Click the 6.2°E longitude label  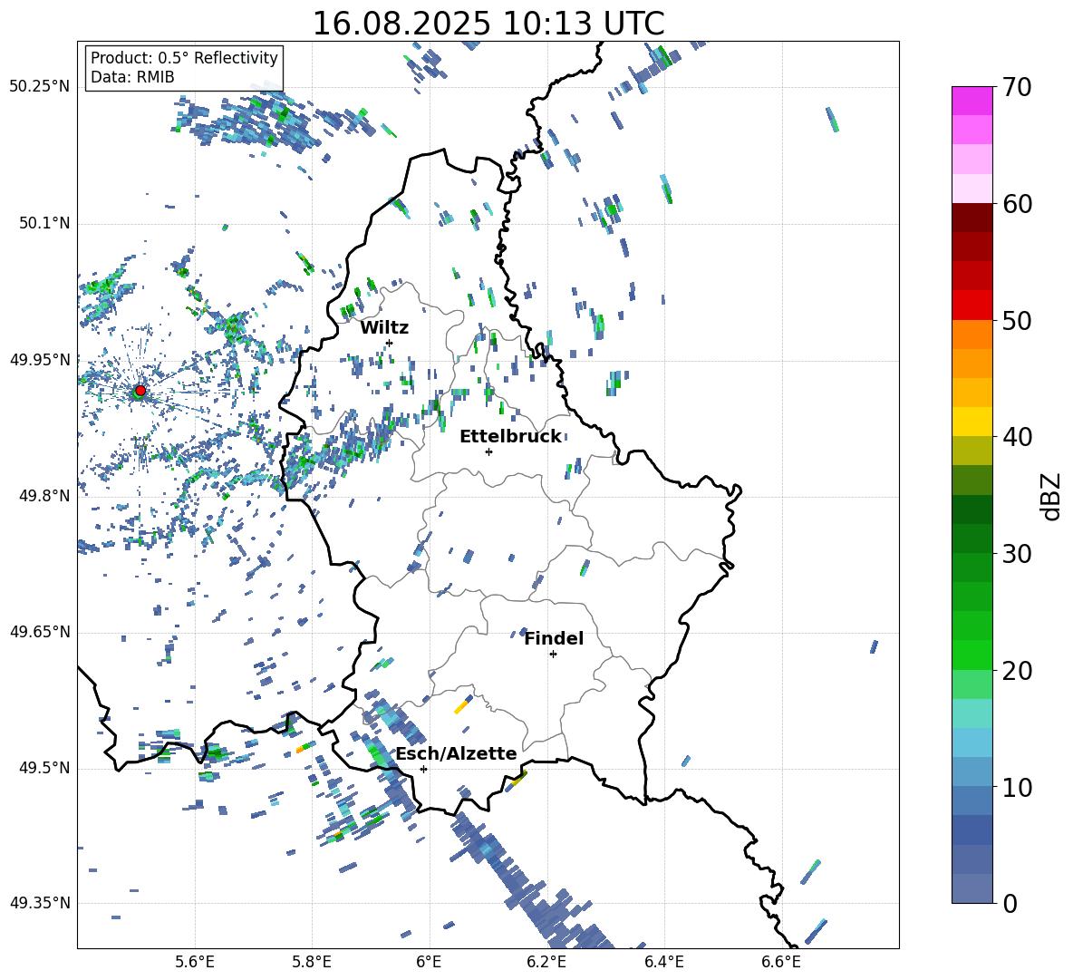point(546,962)
